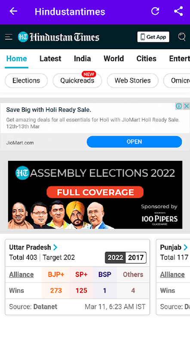Viewport: 190px width, 345px height.
Task: Open the search magnifier icon
Action: [182, 37]
